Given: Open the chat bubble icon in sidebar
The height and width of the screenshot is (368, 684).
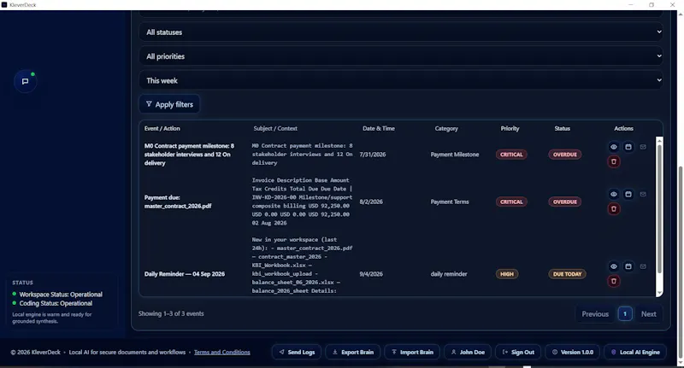Looking at the screenshot, I should click(x=26, y=81).
